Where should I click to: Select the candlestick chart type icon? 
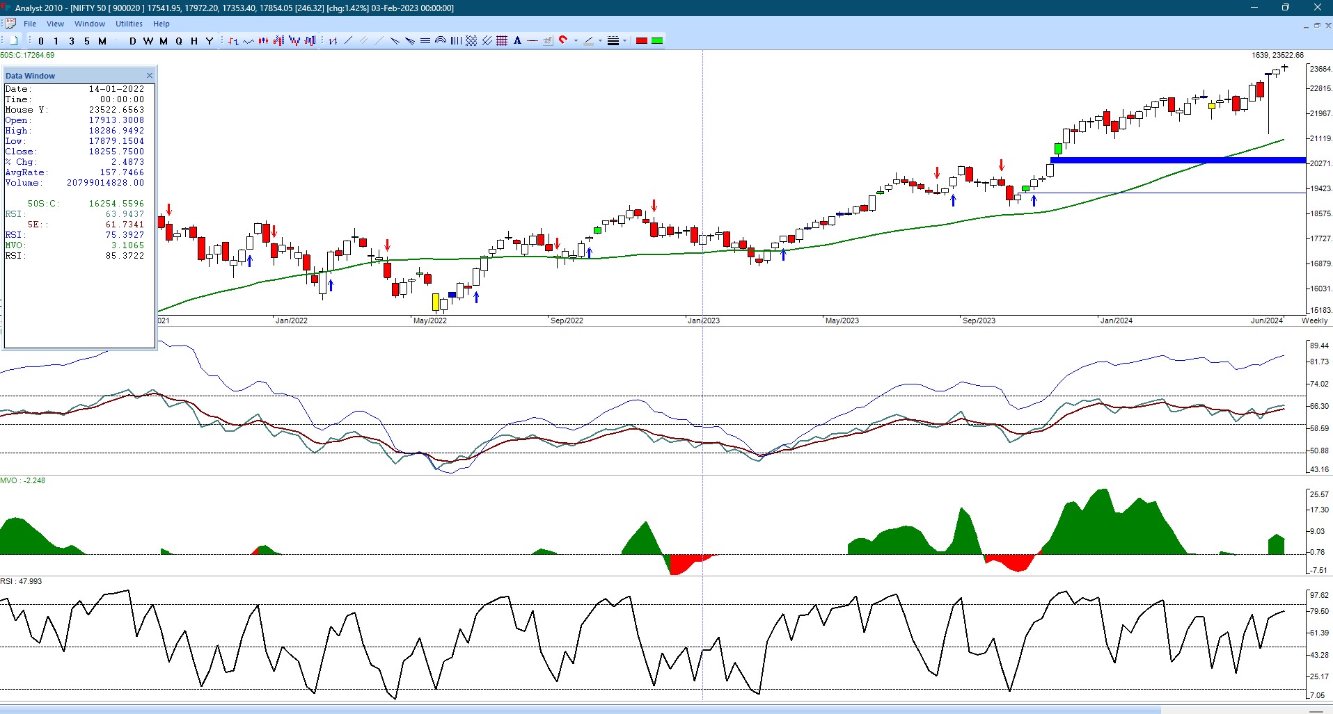pos(263,41)
